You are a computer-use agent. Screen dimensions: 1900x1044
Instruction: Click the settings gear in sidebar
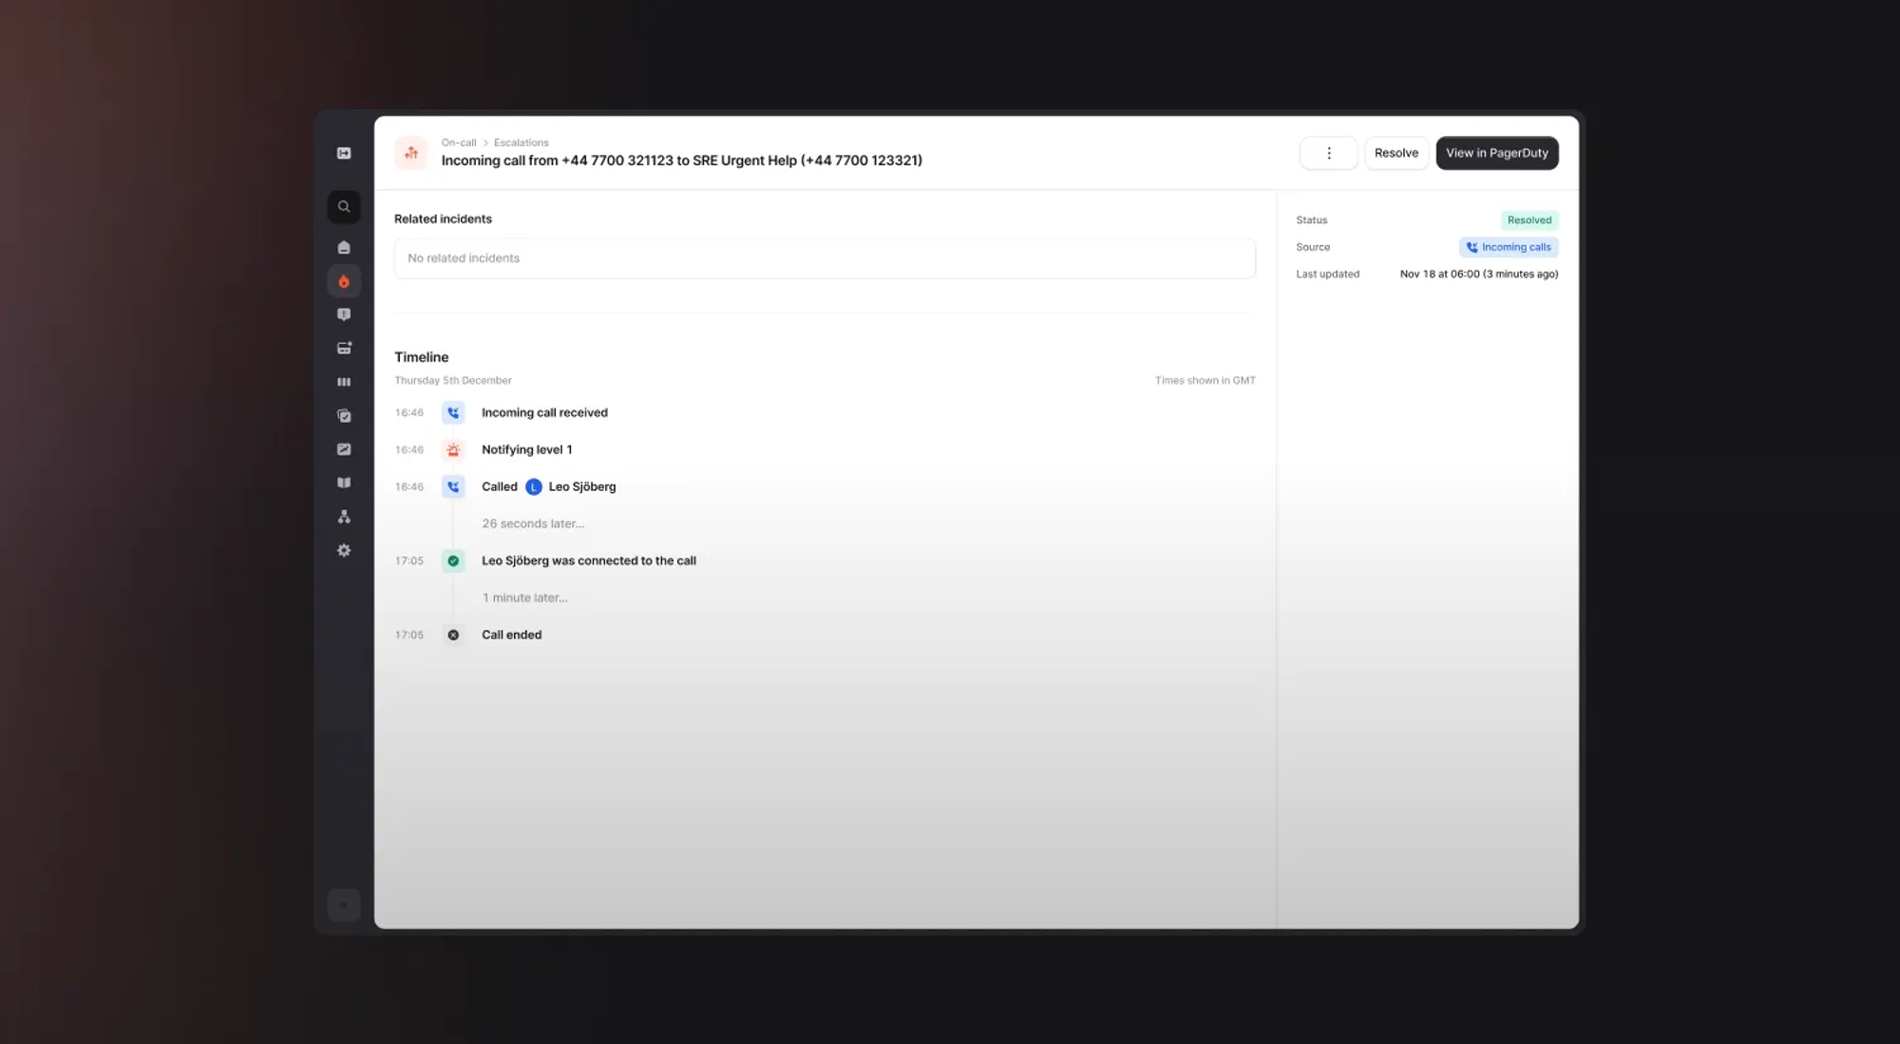click(344, 551)
